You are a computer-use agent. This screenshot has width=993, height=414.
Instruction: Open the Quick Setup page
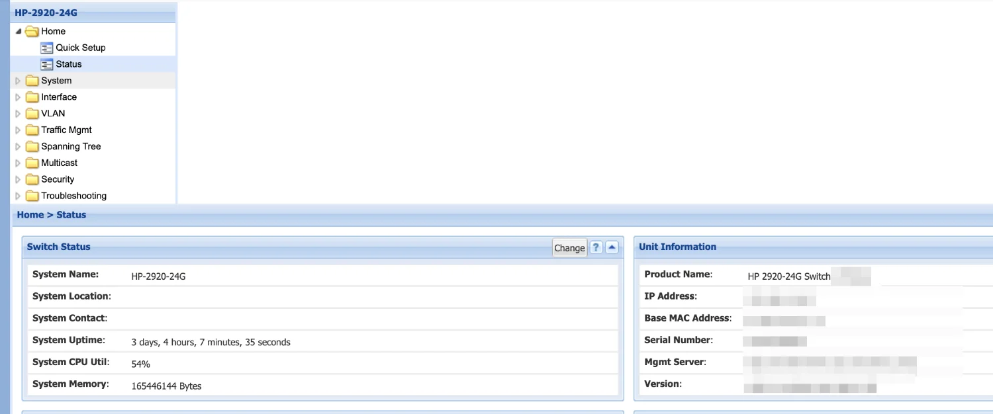[81, 48]
